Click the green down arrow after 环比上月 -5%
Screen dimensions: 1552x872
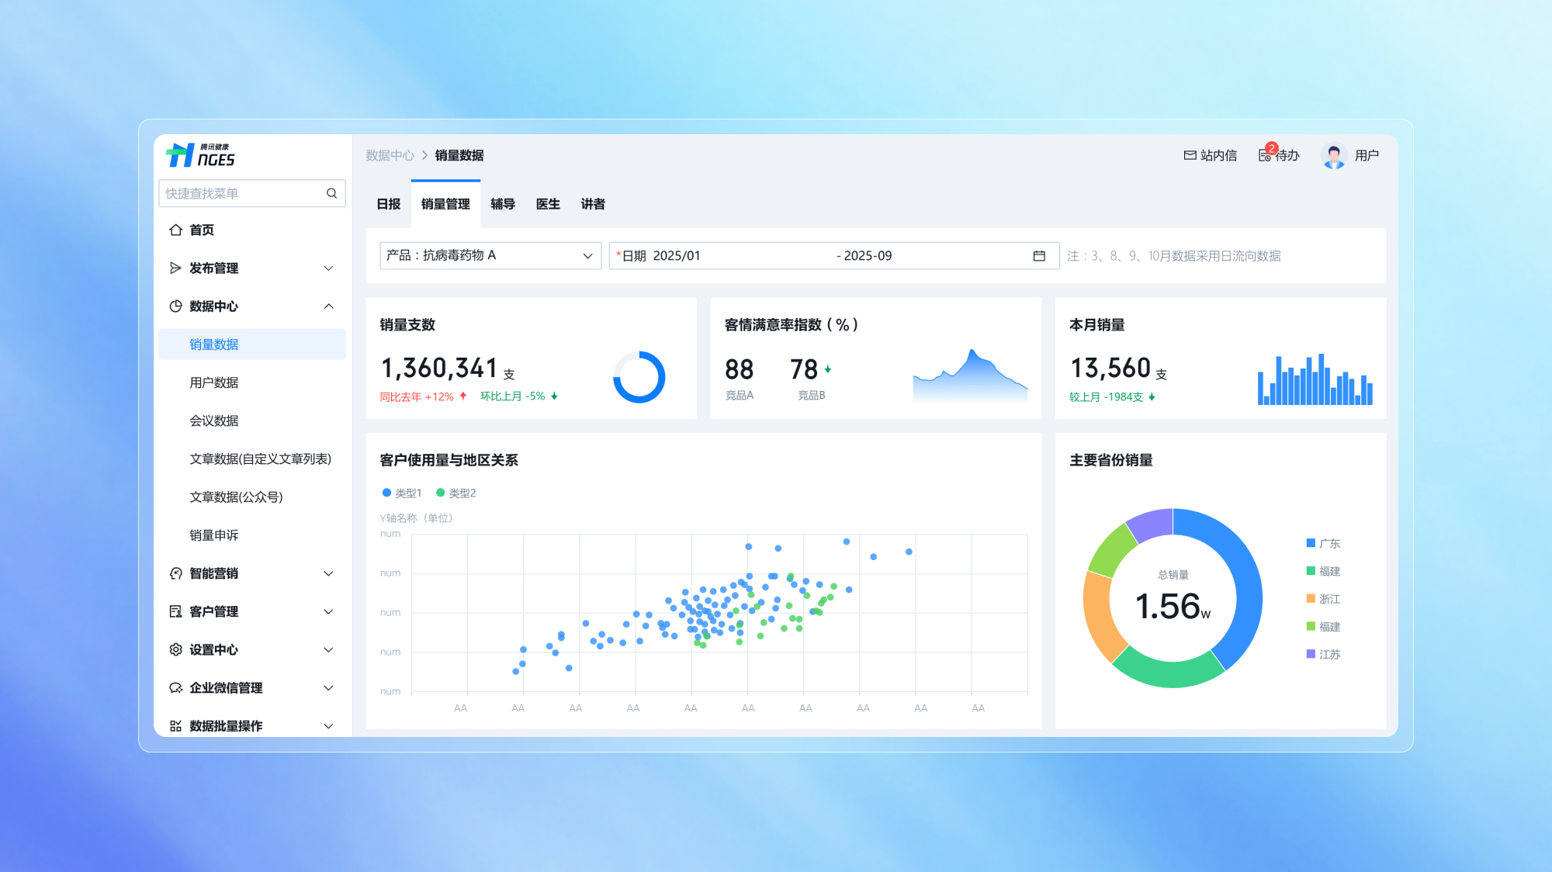point(554,396)
